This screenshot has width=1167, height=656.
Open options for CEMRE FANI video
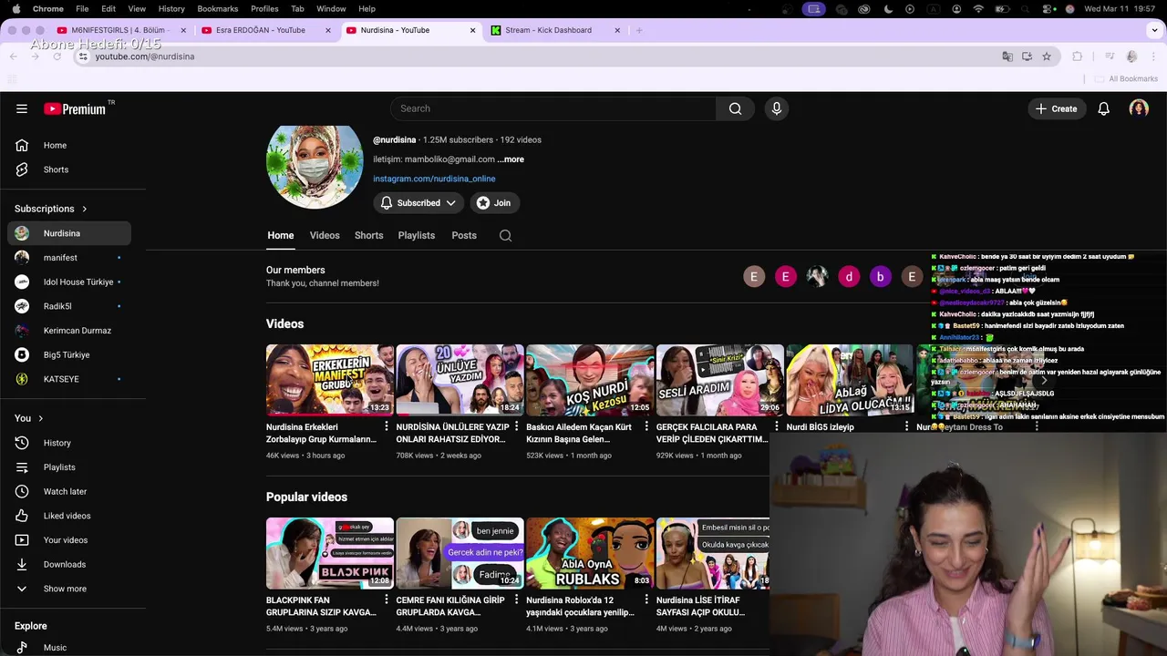[x=516, y=600]
